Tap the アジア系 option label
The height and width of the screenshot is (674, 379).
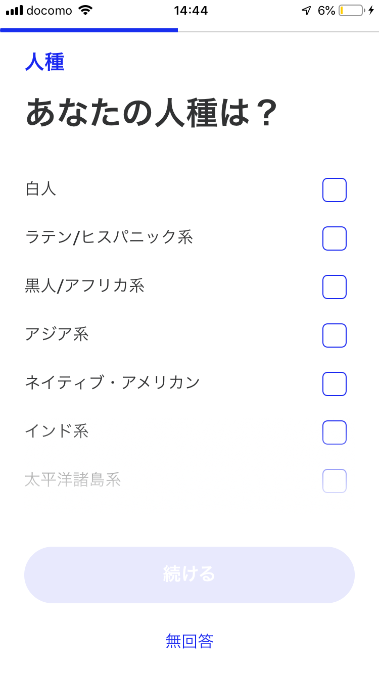[x=57, y=335]
